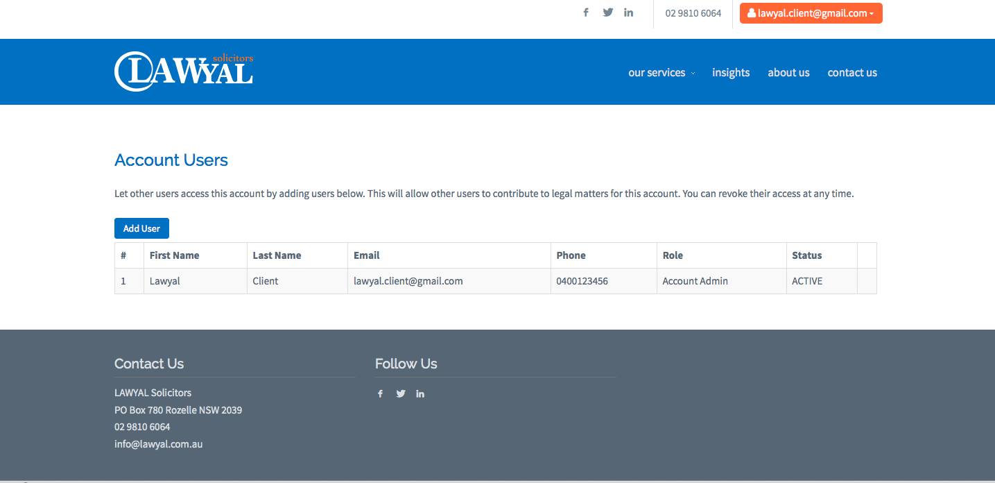This screenshot has width=995, height=483.
Task: Open the contact us page
Action: pos(852,73)
